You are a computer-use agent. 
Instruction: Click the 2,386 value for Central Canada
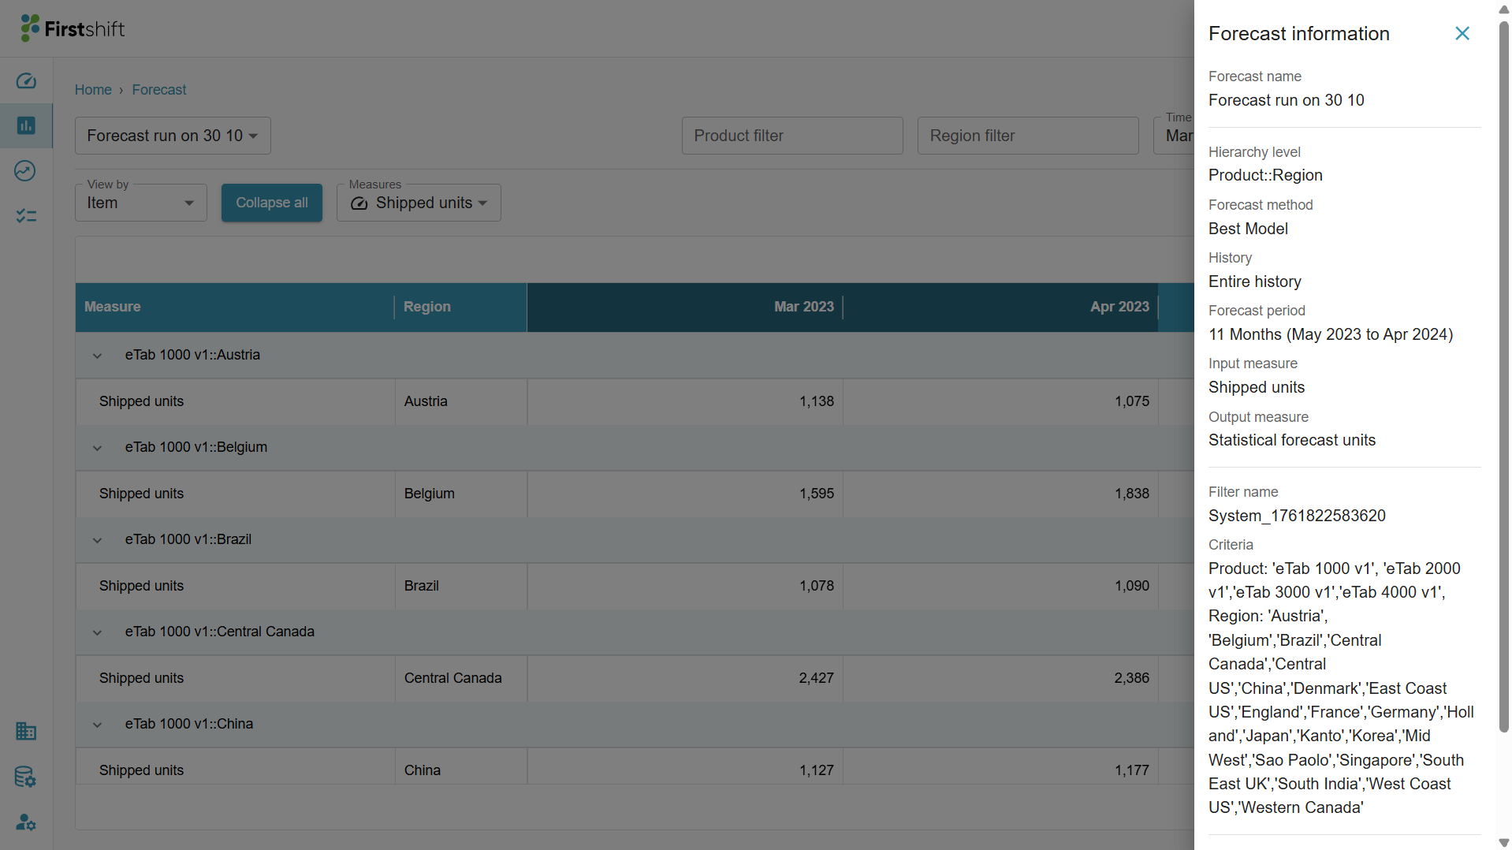click(x=1131, y=678)
